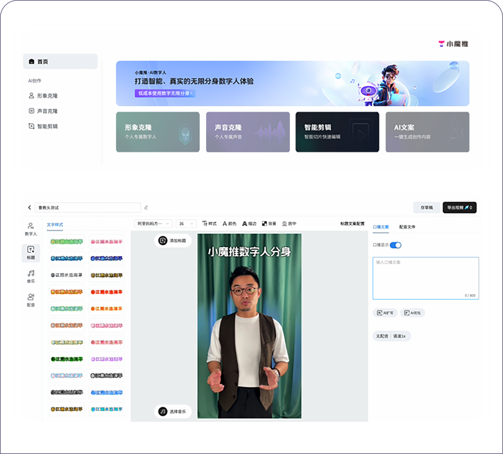Open the 阿里妈妈方 font family dropdown
This screenshot has height=454, width=503.
coord(153,224)
